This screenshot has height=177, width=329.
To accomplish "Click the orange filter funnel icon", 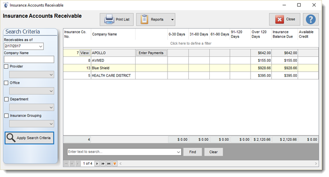I will [115, 163].
